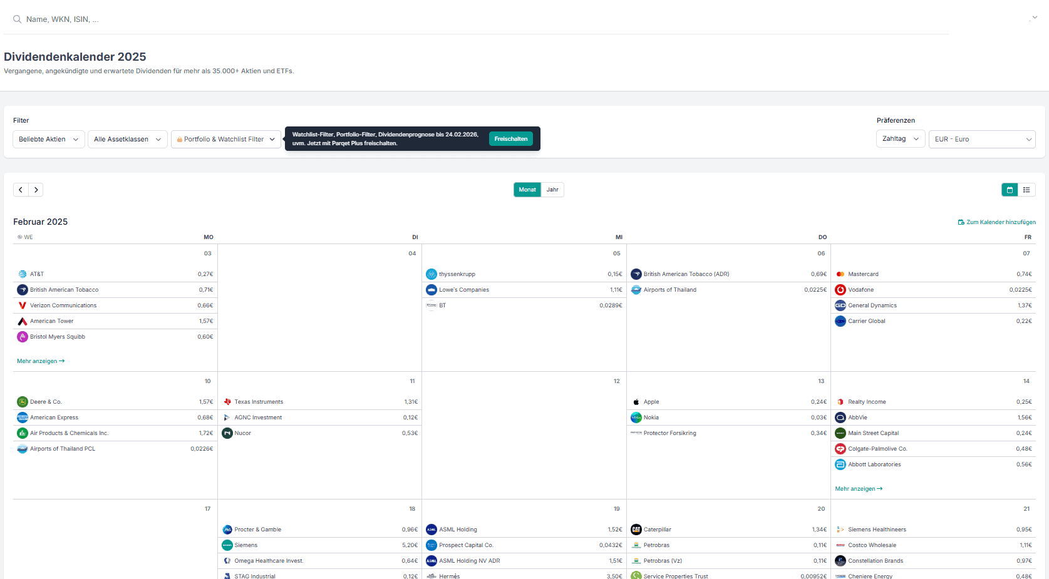Image resolution: width=1049 pixels, height=579 pixels.
Task: Expand the chevron at top right corner
Action: [1035, 18]
